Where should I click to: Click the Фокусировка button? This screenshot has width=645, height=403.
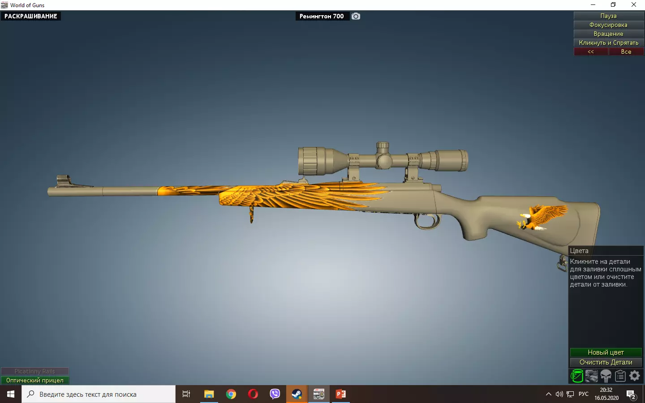point(609,25)
